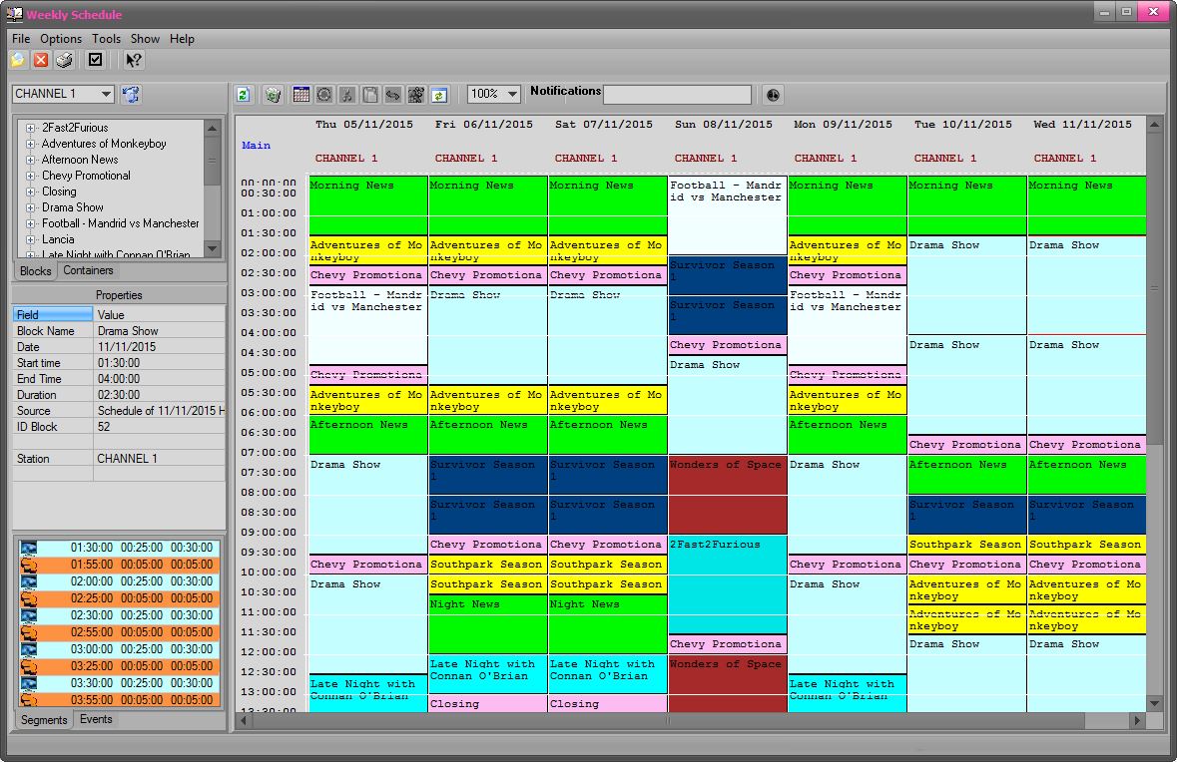Switch to the Containers tab
This screenshot has width=1177, height=762.
[x=88, y=270]
